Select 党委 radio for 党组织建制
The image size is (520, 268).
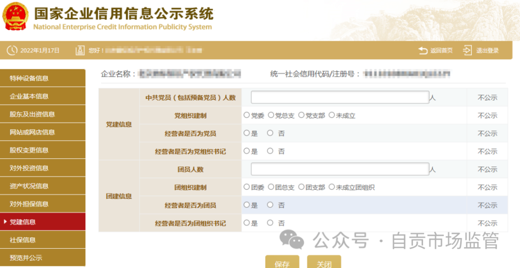click(247, 115)
